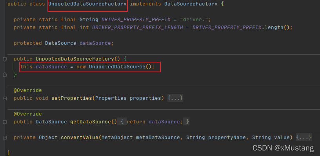Click the metaDataSource parameter name
320x156 pixels.
(158, 138)
